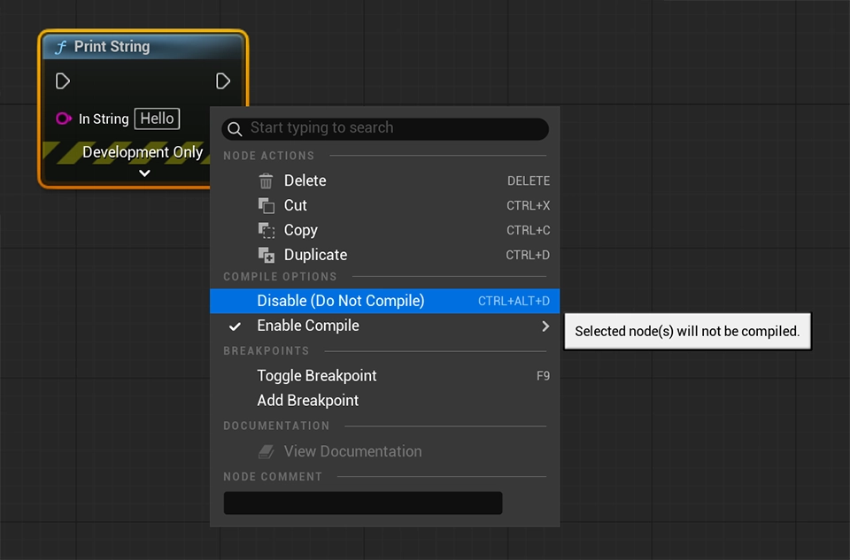Choose Delete from node actions
Image resolution: width=850 pixels, height=560 pixels.
click(x=385, y=180)
